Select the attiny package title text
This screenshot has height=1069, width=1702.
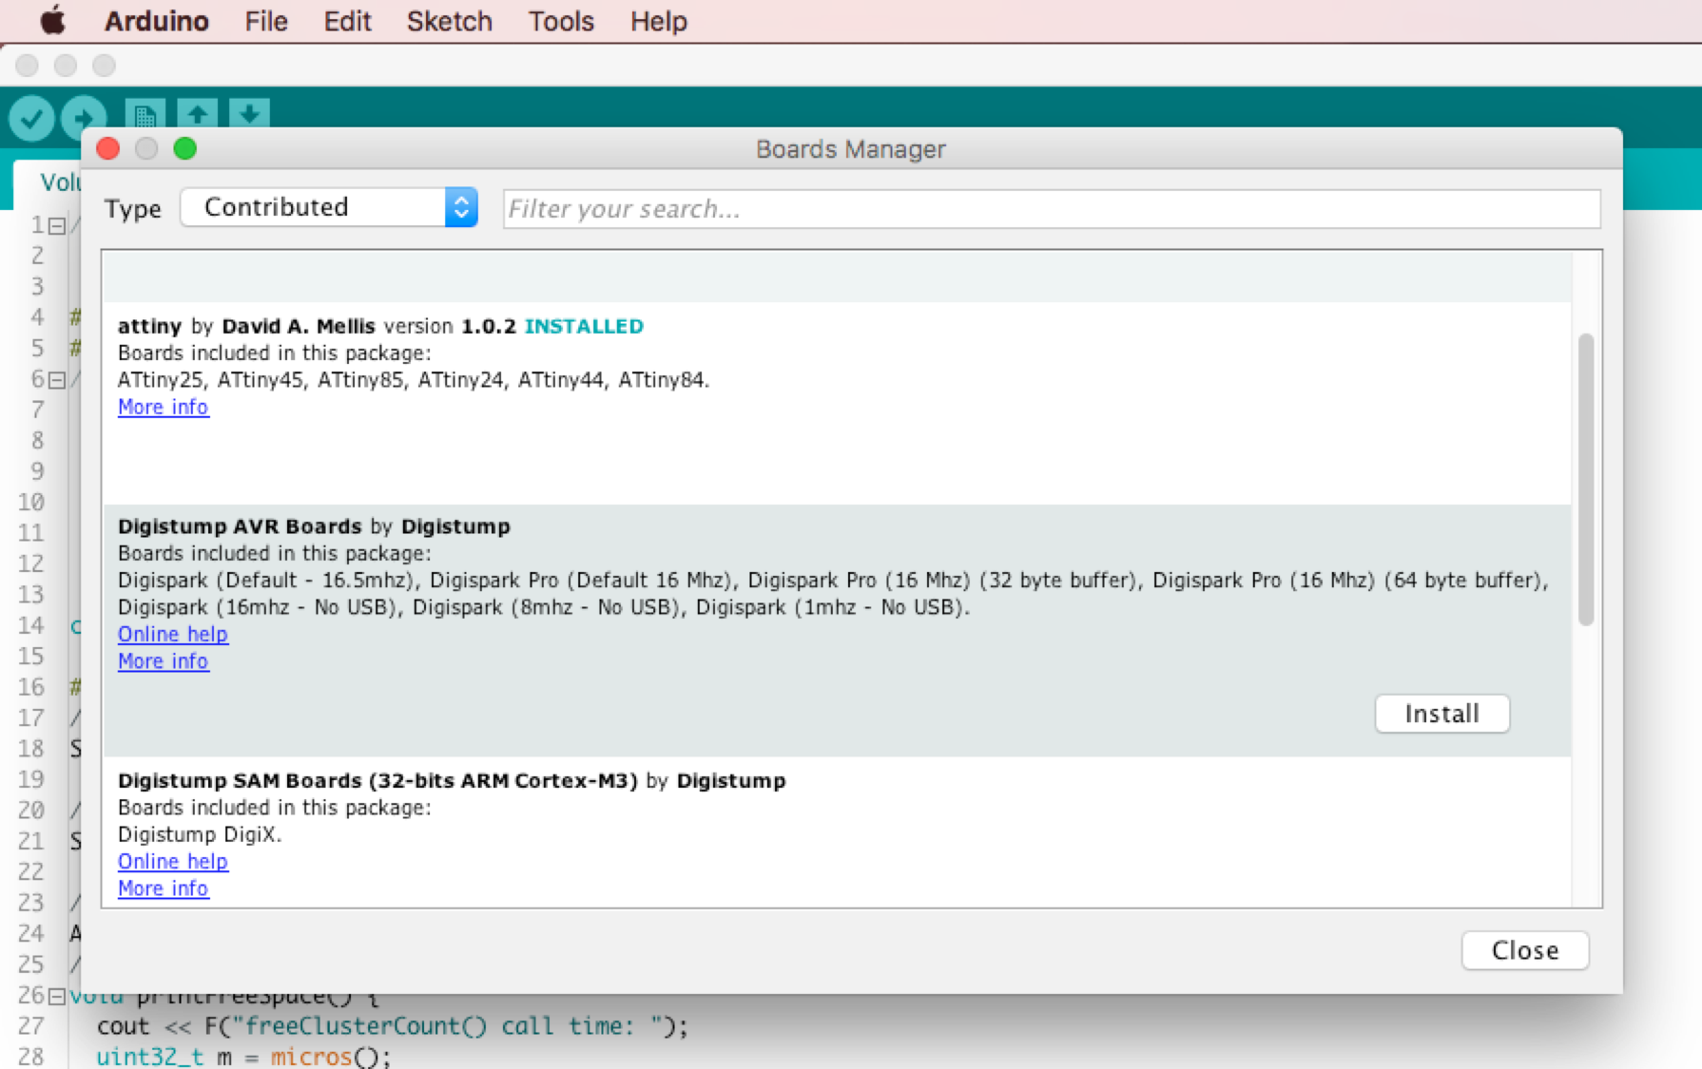pos(149,326)
